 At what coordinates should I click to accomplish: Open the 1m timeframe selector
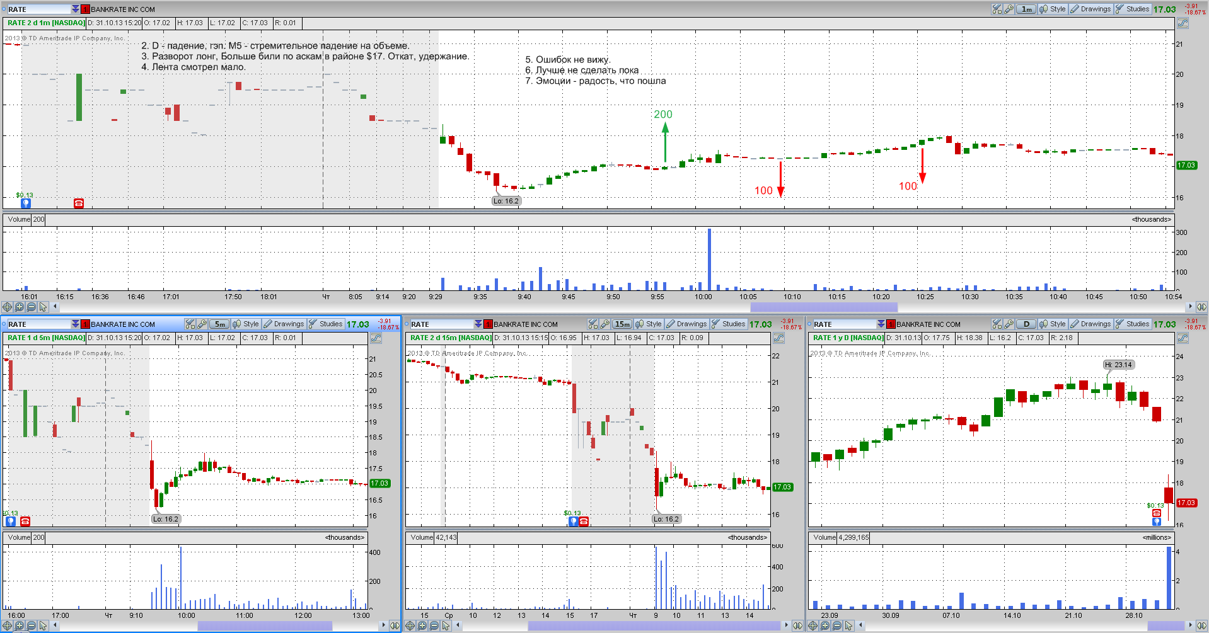tap(1026, 9)
